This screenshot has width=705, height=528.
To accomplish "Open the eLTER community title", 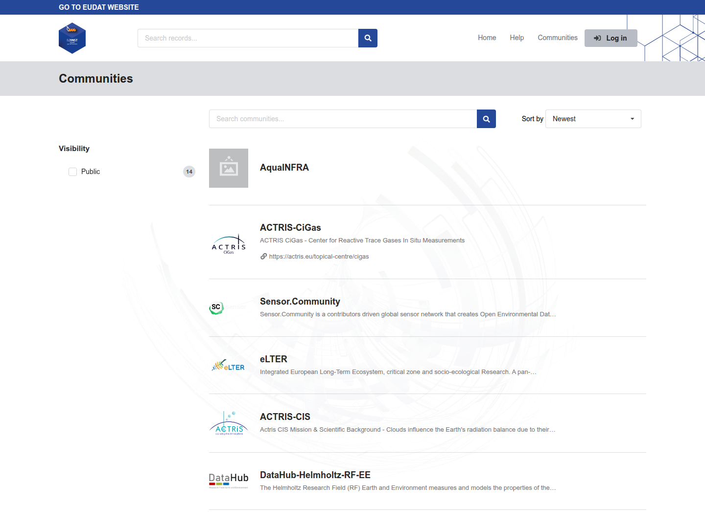I will click(274, 359).
